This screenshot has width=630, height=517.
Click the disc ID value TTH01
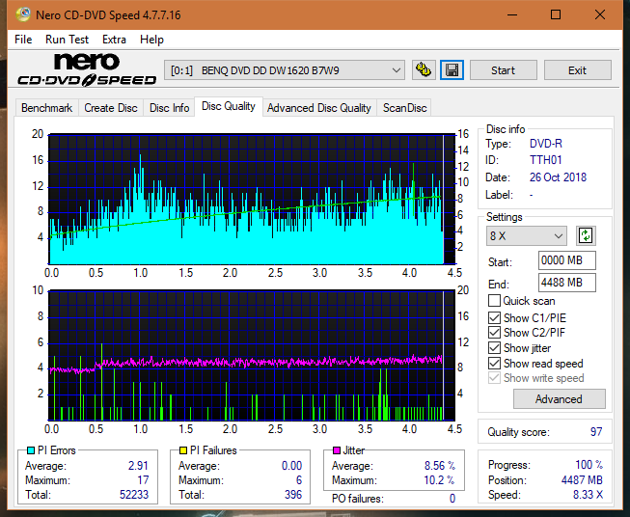tap(546, 160)
